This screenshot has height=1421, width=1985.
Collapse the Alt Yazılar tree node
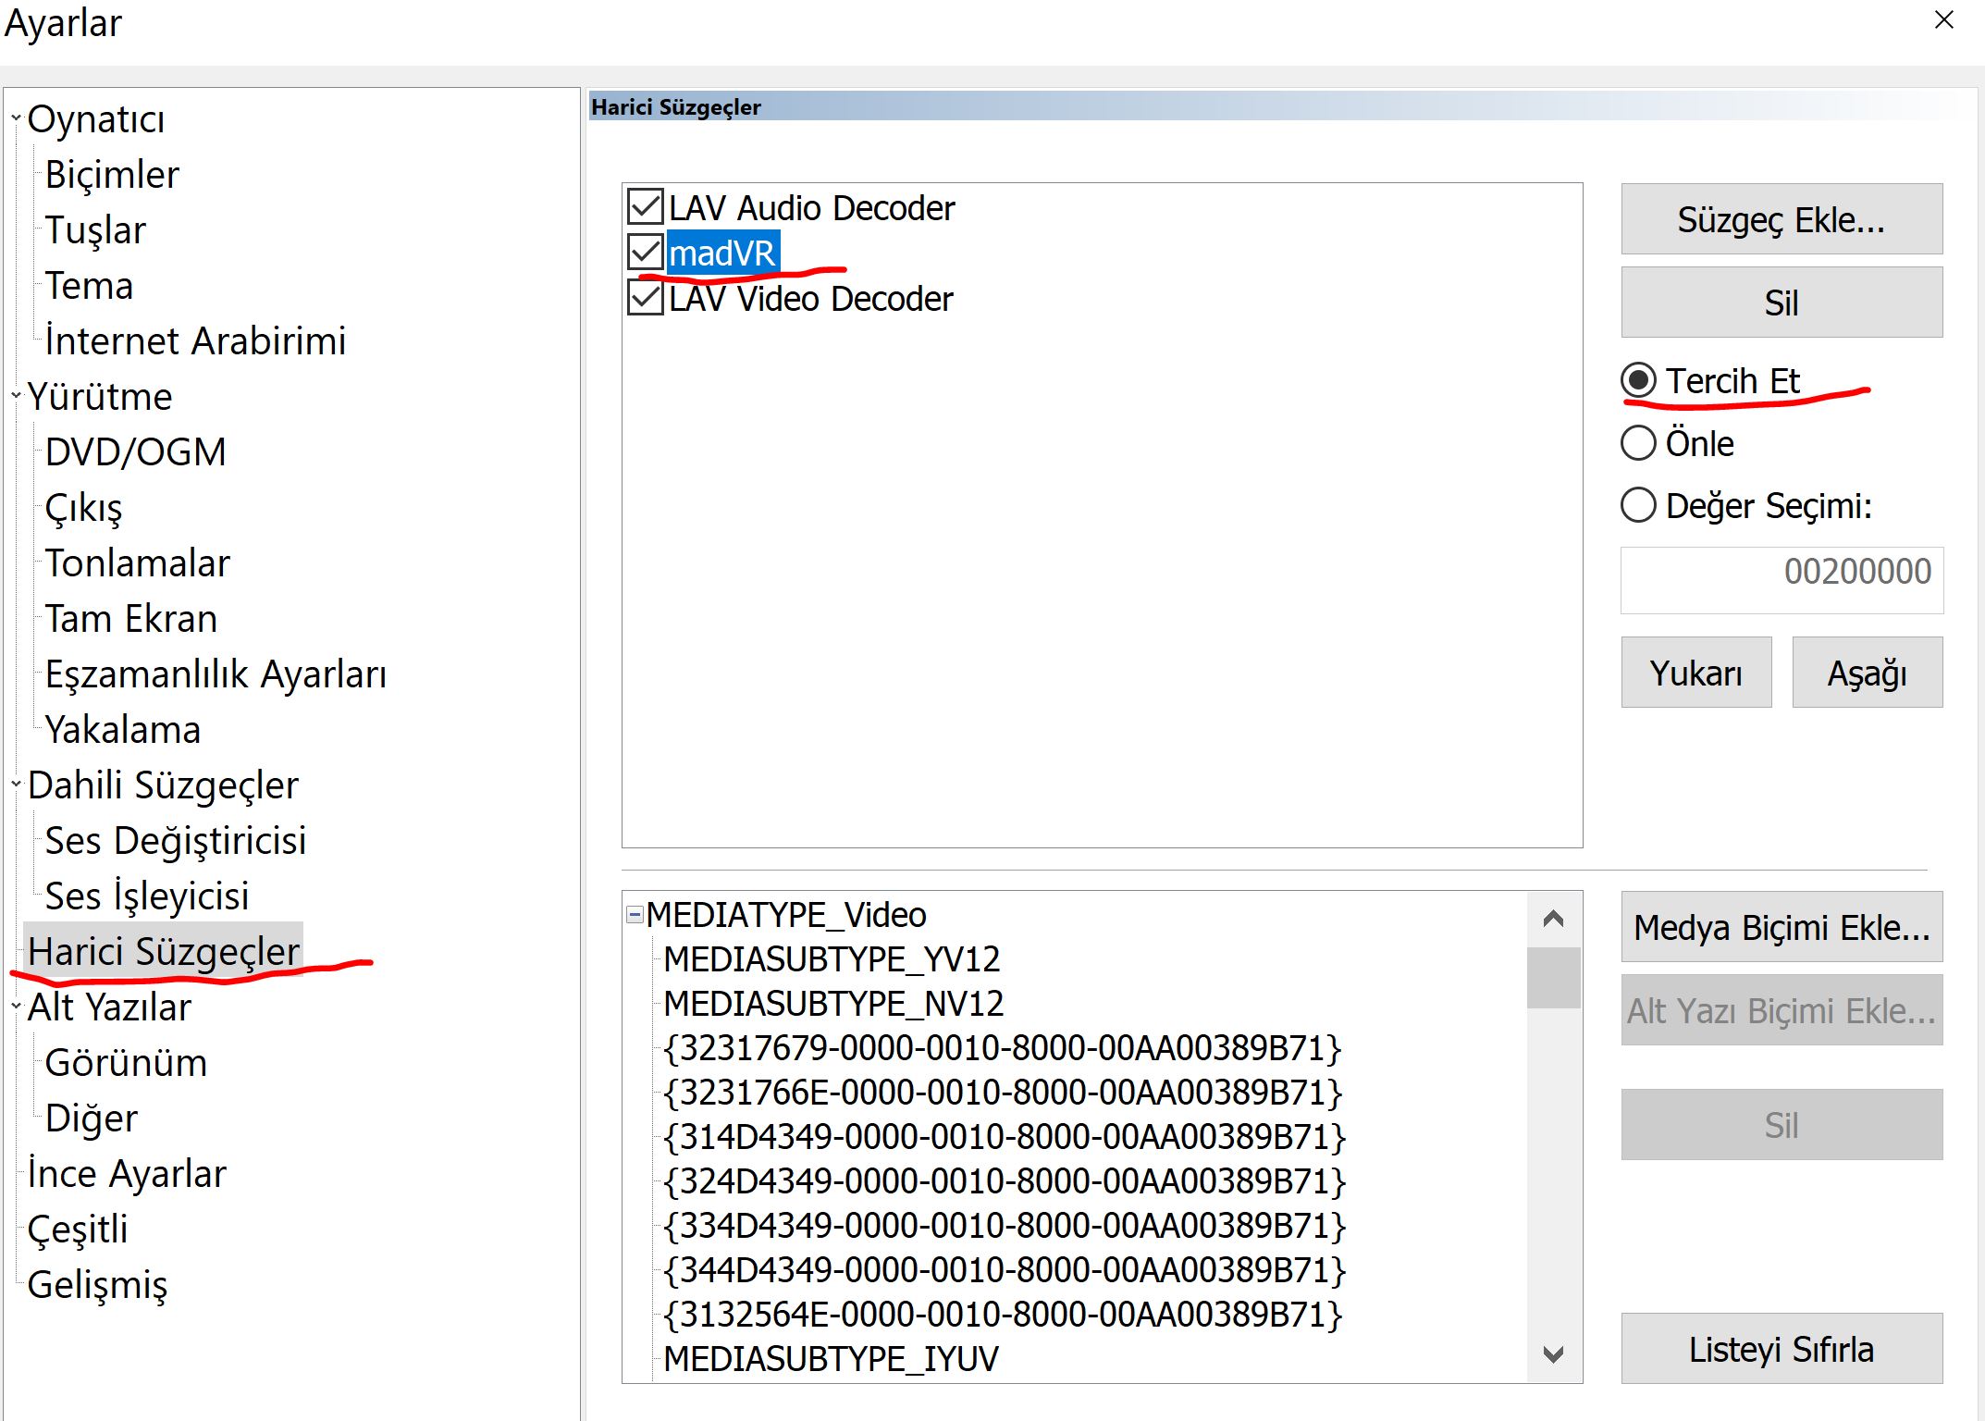click(16, 1007)
